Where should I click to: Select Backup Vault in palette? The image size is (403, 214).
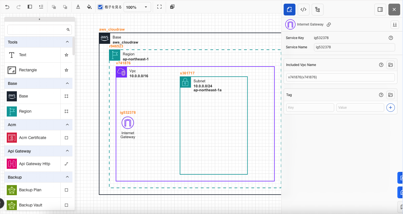tap(33, 205)
